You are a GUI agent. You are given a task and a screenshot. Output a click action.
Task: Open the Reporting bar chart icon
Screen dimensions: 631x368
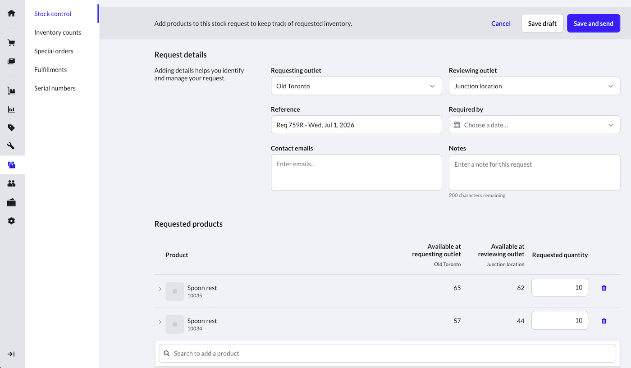pos(11,109)
